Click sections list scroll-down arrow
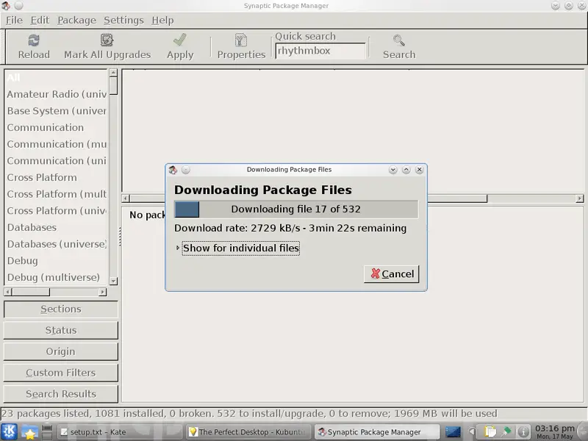 [113, 281]
